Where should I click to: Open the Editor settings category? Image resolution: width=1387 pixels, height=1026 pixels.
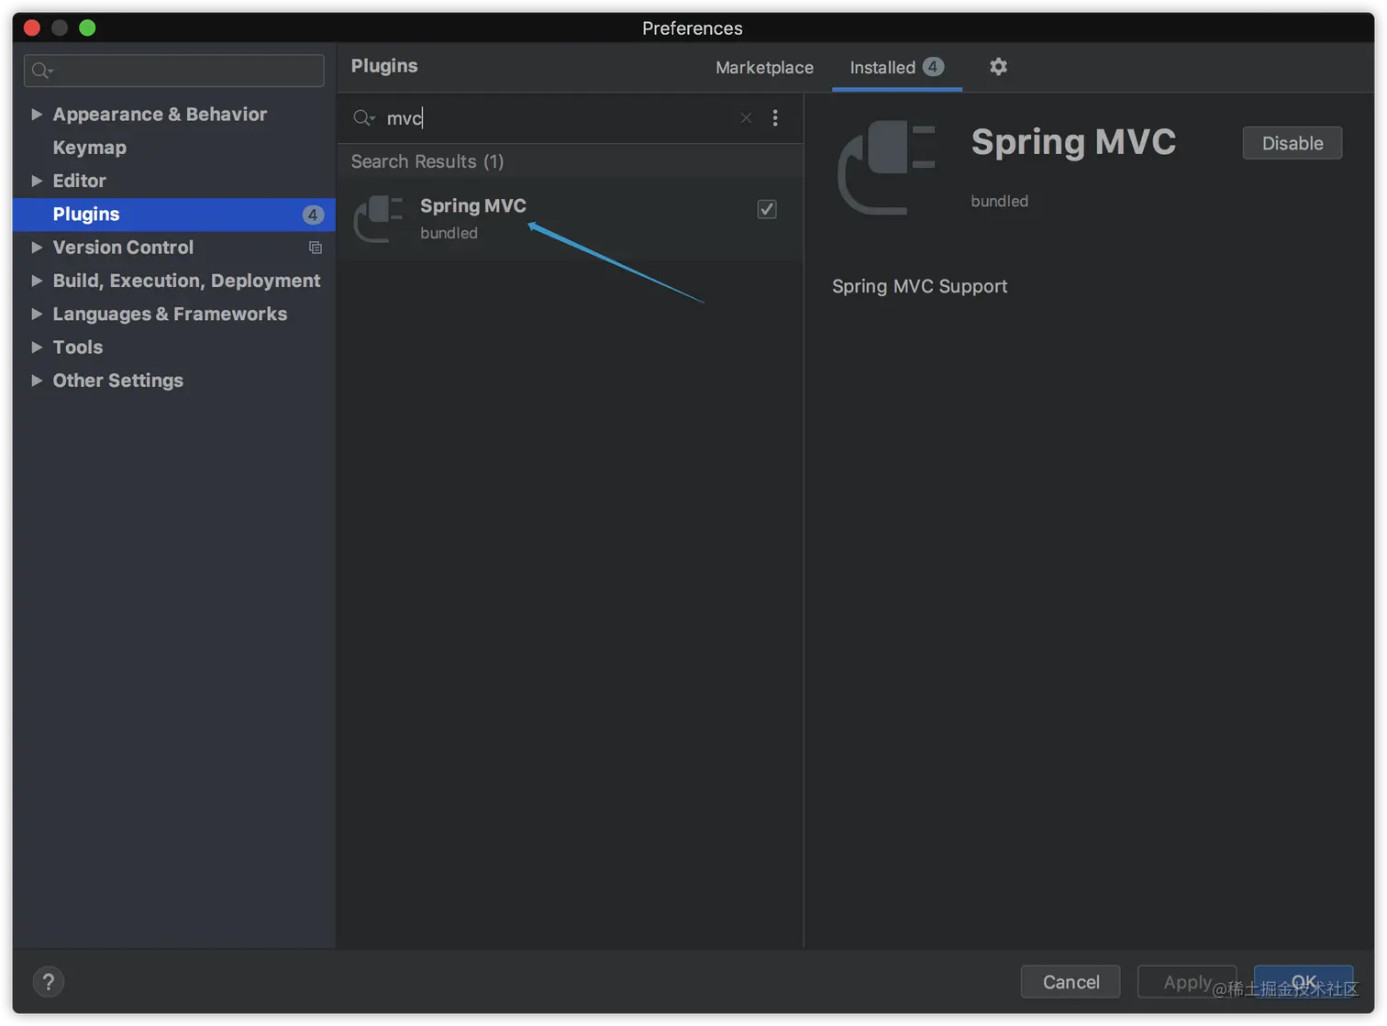(80, 181)
